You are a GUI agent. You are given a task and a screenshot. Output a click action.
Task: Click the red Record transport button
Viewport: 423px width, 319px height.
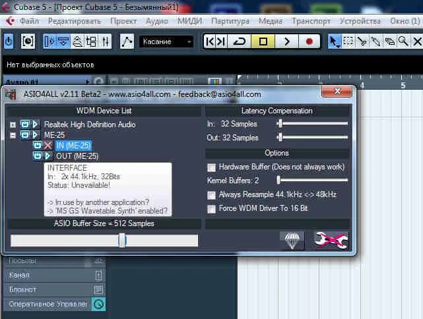pyautogui.click(x=309, y=42)
